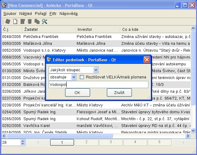
Task: Click the Copy row toolbar icon
Action: (x=37, y=21)
